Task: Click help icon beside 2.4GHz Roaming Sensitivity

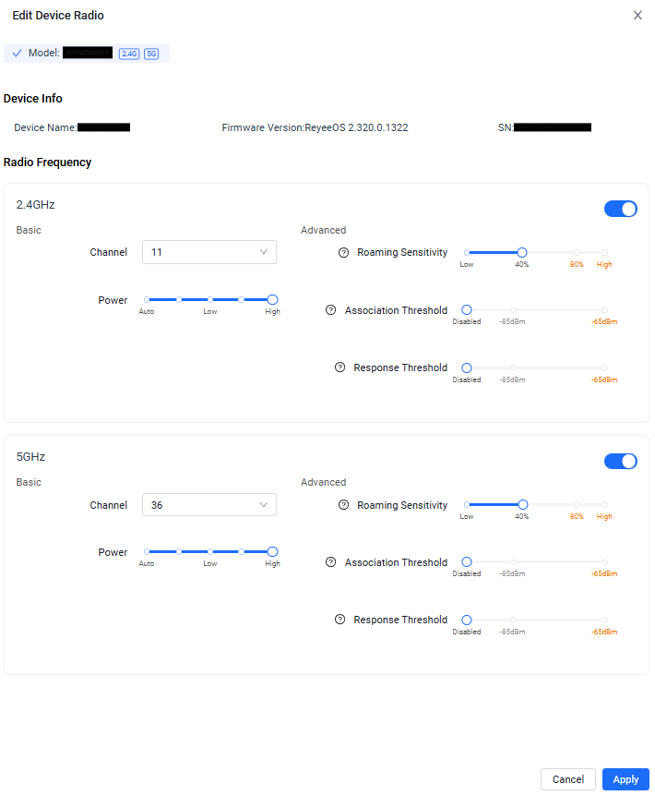Action: pyautogui.click(x=344, y=253)
